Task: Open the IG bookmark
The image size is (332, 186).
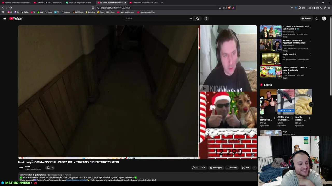Action: point(10,12)
